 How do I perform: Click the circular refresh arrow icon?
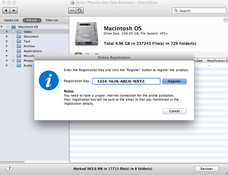tap(80, 10)
